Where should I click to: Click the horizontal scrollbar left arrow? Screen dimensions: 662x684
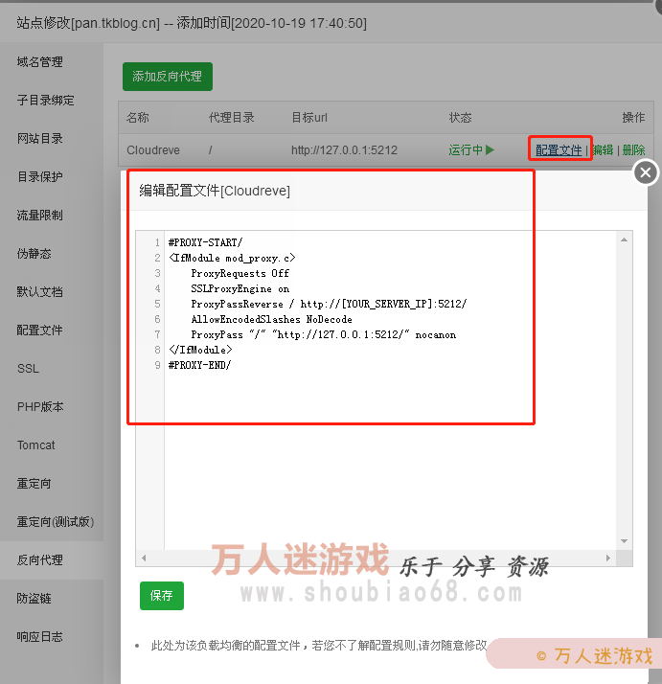coord(144,558)
